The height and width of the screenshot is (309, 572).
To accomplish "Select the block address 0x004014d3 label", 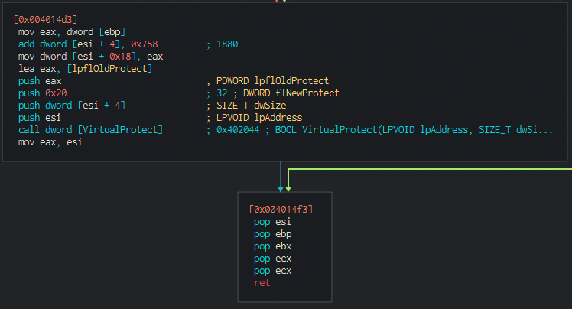I will 45,19.
